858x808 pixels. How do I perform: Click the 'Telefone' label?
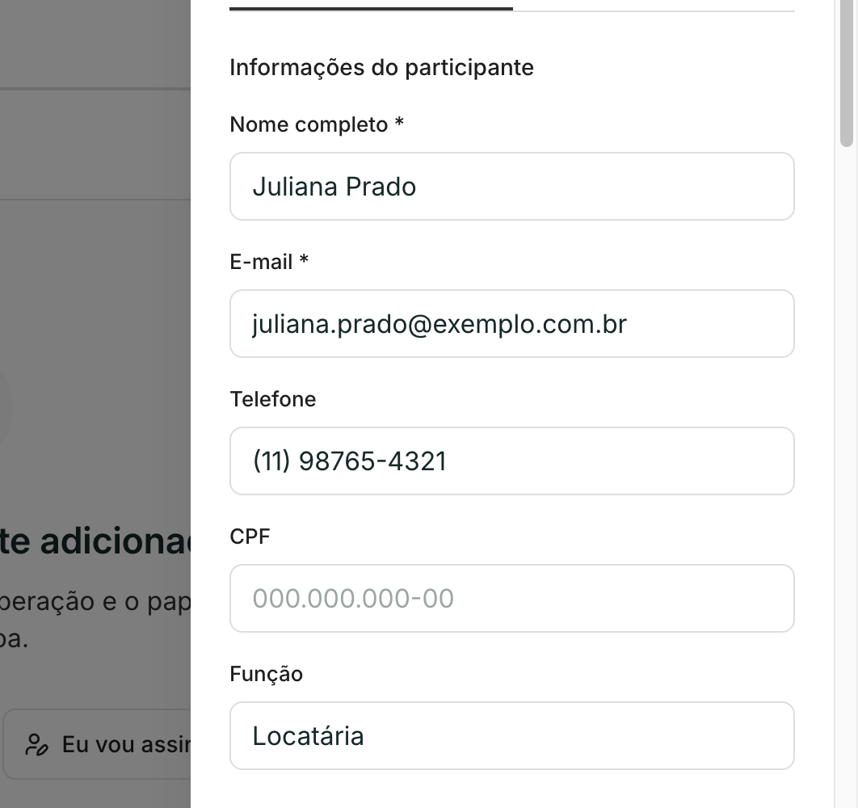tap(272, 399)
